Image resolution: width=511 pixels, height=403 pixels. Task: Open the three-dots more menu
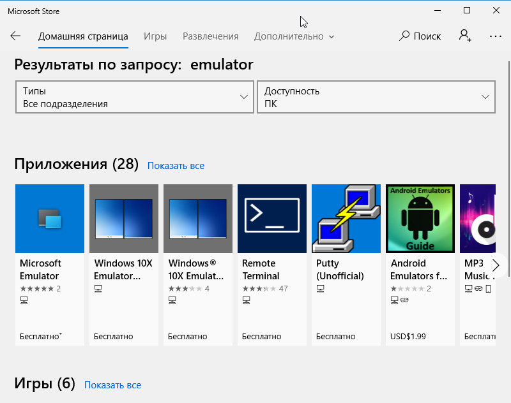tap(496, 36)
